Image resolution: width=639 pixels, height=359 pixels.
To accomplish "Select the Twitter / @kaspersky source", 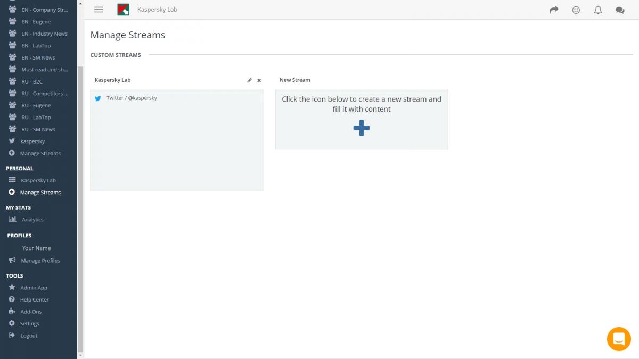I will tap(131, 98).
